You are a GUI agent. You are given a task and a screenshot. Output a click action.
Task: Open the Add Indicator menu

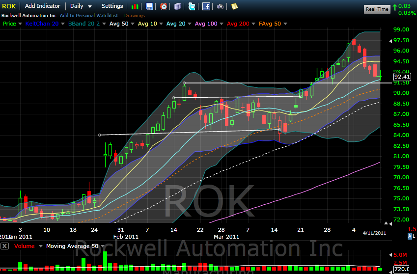[43, 6]
